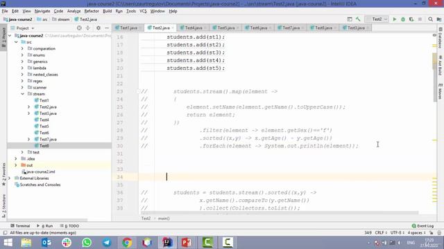Image resolution: width=444 pixels, height=249 pixels.
Task: Locate current file with the target icon
Action: click(79, 28)
